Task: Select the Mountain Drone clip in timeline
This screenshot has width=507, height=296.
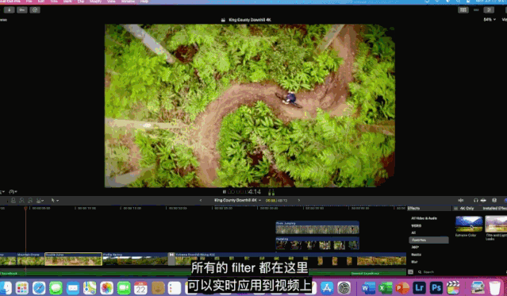Action: (30, 259)
